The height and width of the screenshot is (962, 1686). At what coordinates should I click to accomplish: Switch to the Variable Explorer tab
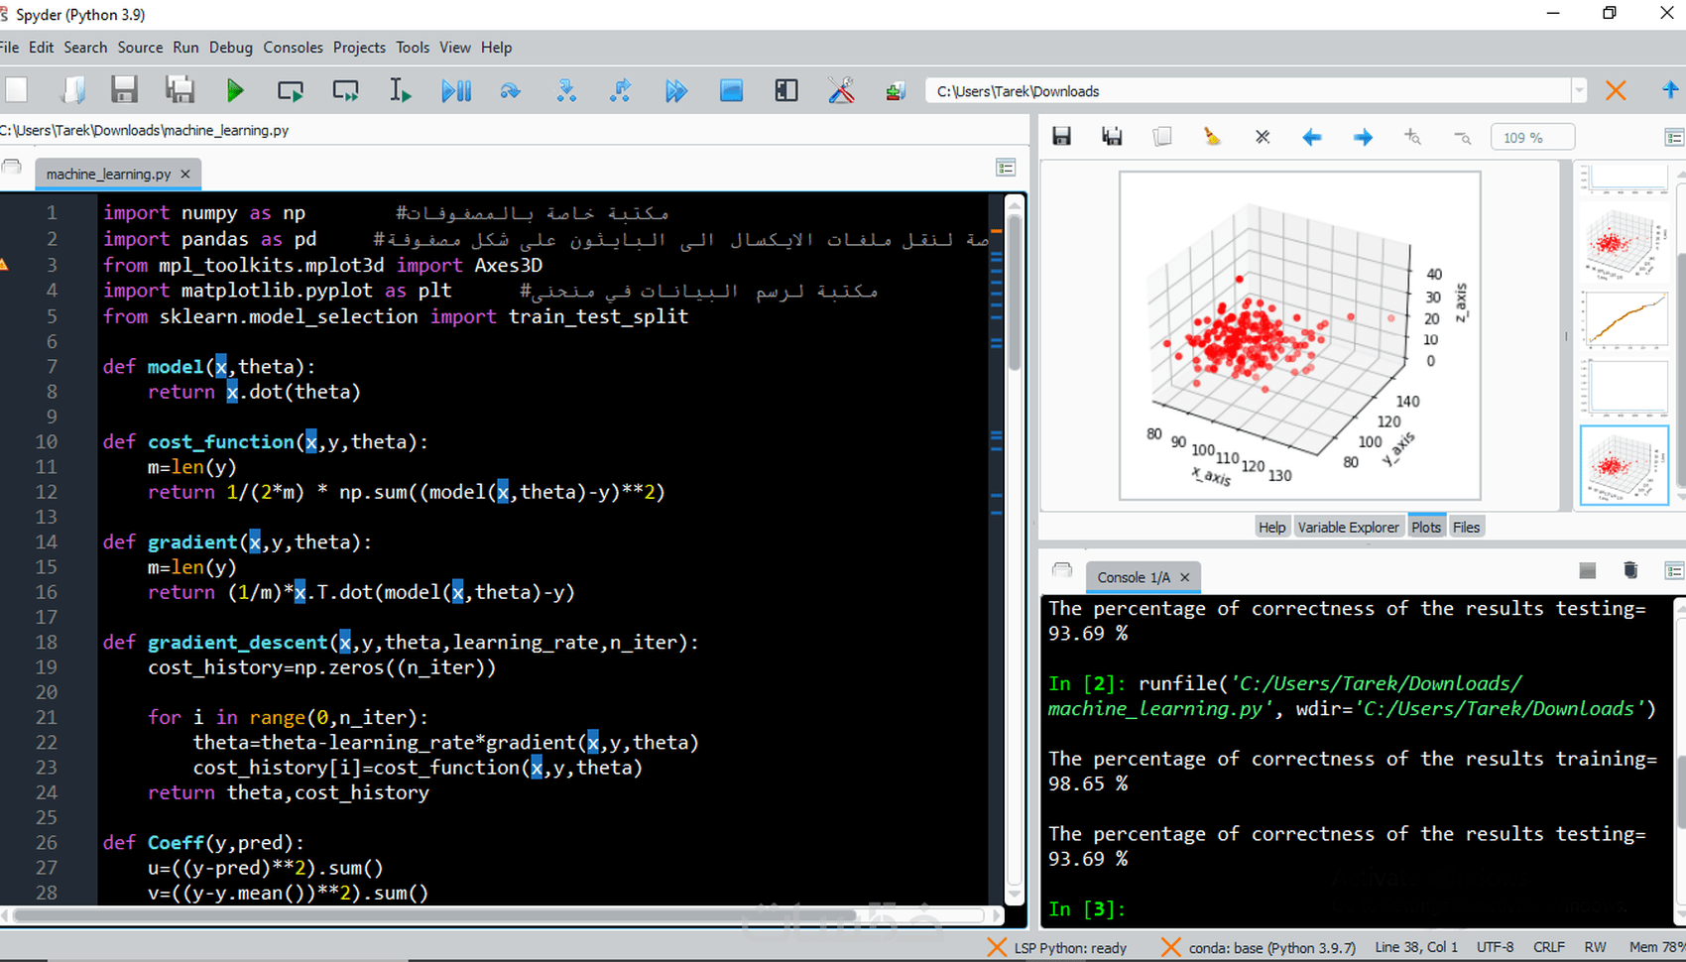coord(1348,527)
